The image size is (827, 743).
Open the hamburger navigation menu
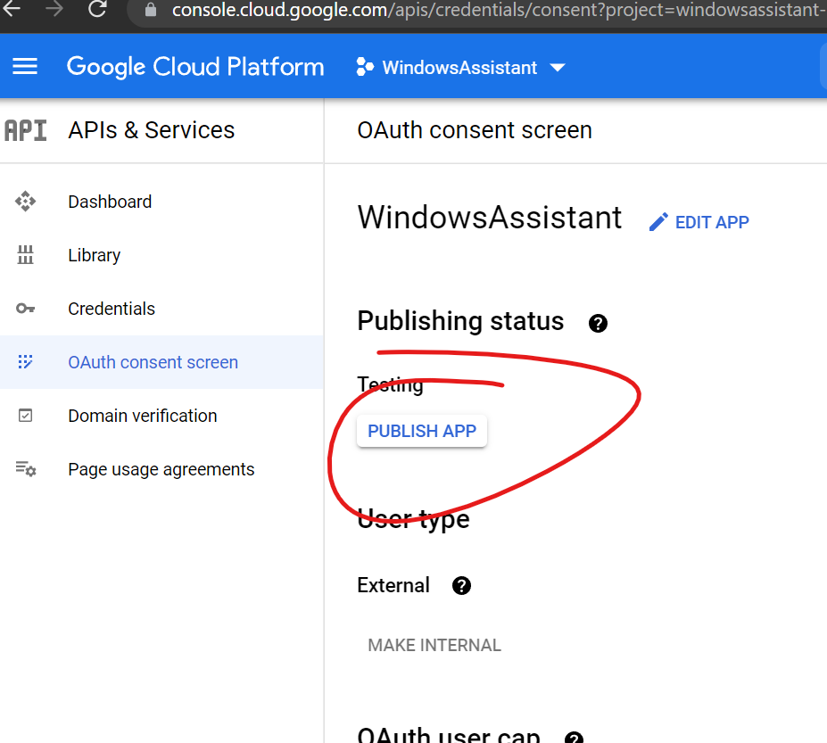(x=25, y=66)
